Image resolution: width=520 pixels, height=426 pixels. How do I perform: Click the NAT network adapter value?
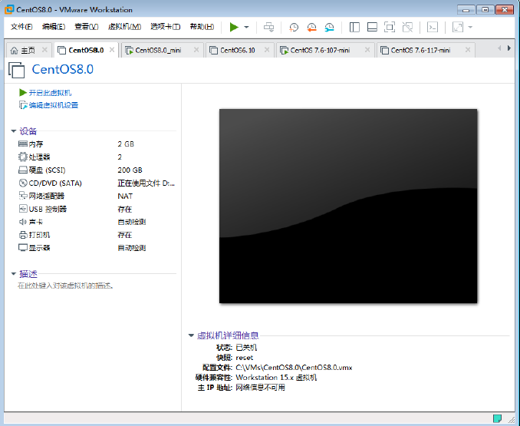click(x=125, y=196)
